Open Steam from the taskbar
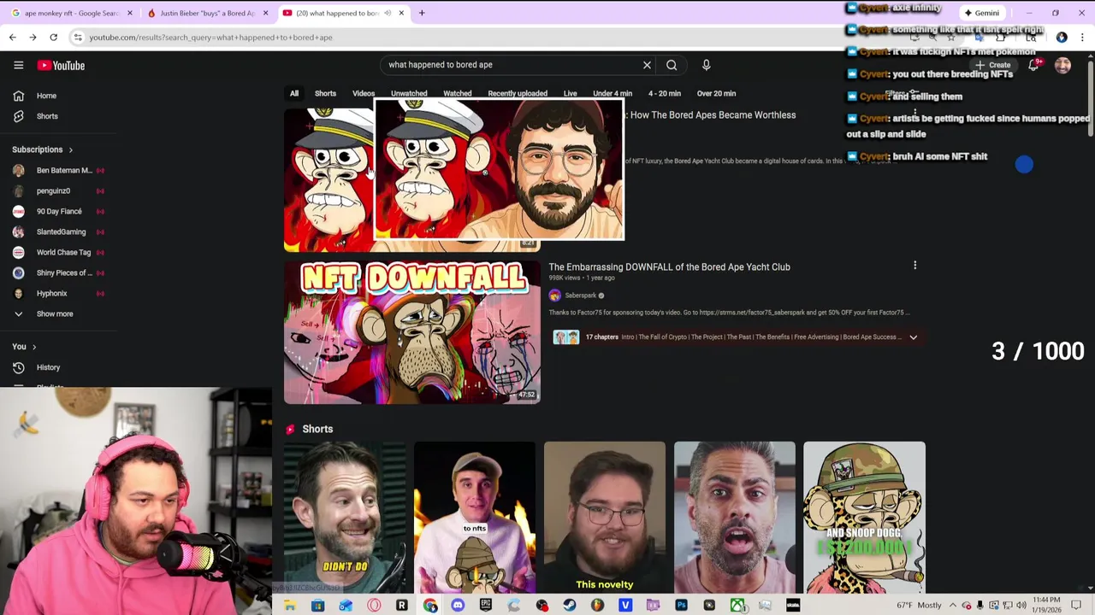This screenshot has width=1095, height=615. click(x=570, y=606)
